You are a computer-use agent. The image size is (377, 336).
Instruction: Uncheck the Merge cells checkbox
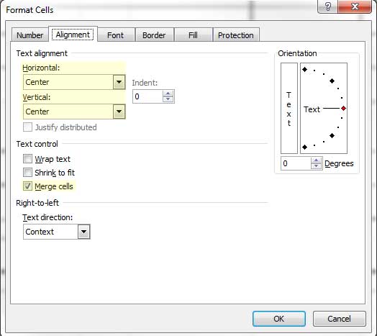27,186
